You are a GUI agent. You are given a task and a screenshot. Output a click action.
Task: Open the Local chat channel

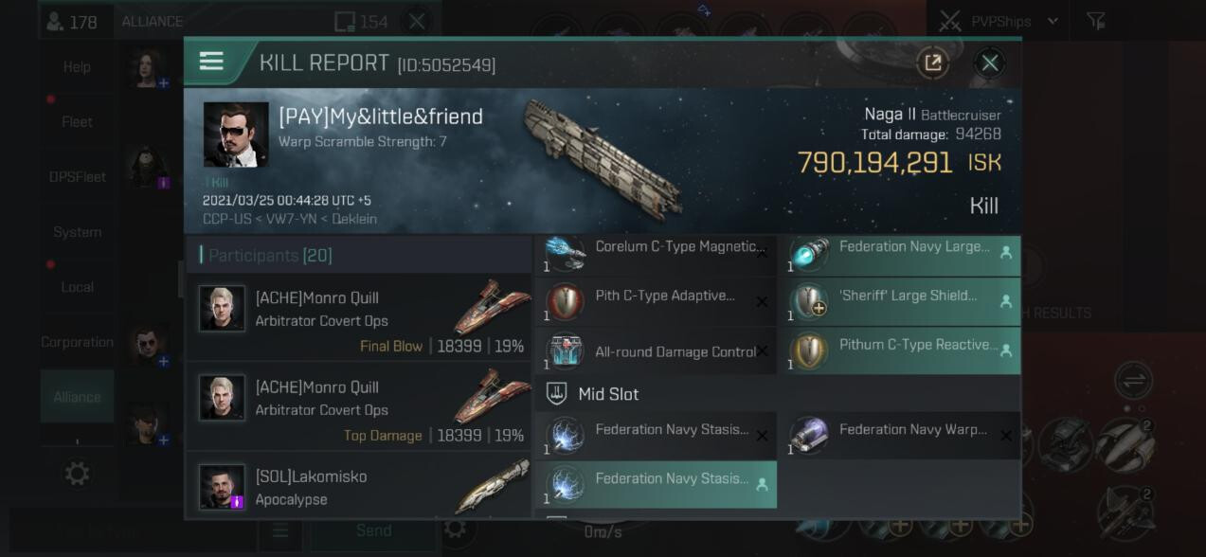(x=77, y=287)
